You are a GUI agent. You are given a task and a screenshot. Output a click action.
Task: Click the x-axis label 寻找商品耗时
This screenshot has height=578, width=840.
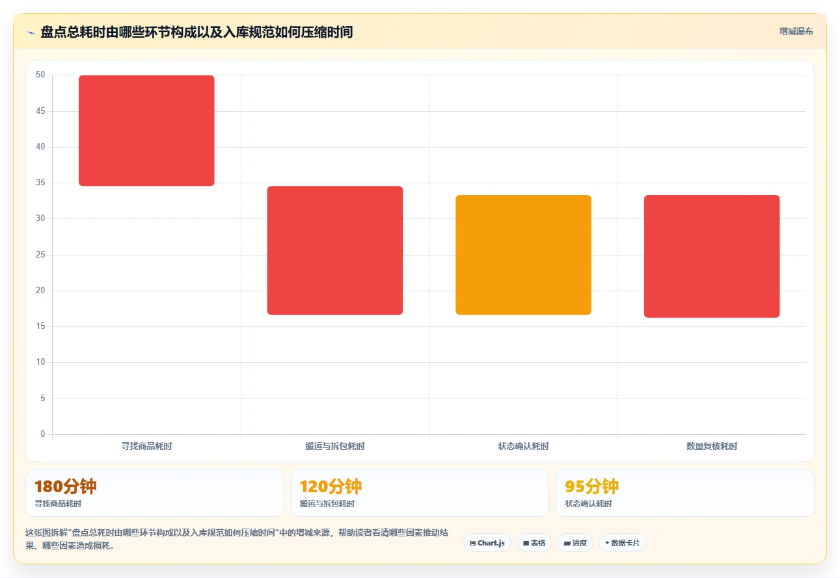click(146, 446)
